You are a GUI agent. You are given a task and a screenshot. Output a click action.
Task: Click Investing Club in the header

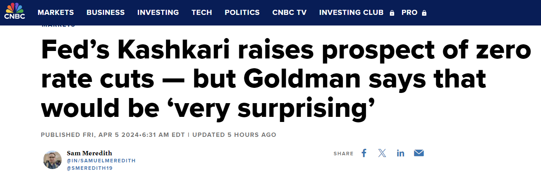tap(351, 13)
